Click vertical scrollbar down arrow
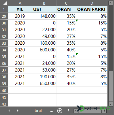 (111, 104)
